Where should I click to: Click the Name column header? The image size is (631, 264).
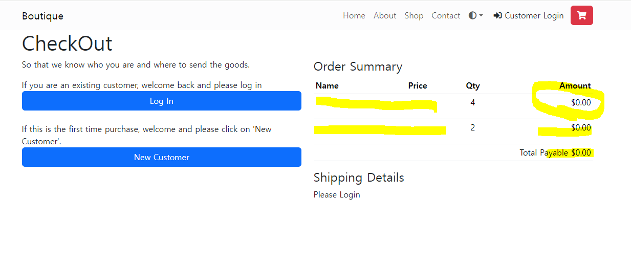click(x=327, y=86)
